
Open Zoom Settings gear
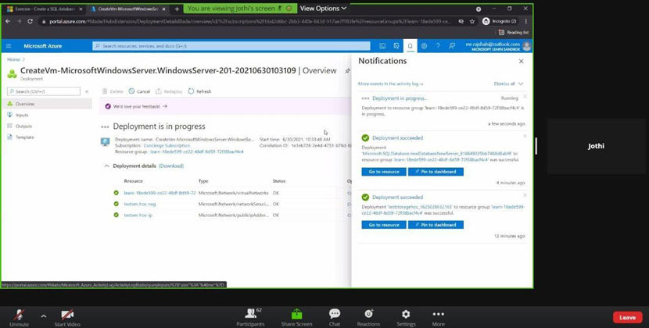pyautogui.click(x=406, y=318)
